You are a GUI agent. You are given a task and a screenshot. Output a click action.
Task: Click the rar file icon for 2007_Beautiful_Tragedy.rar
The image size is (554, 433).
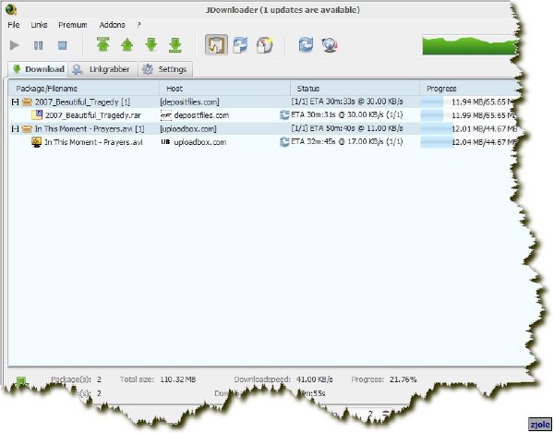click(37, 114)
